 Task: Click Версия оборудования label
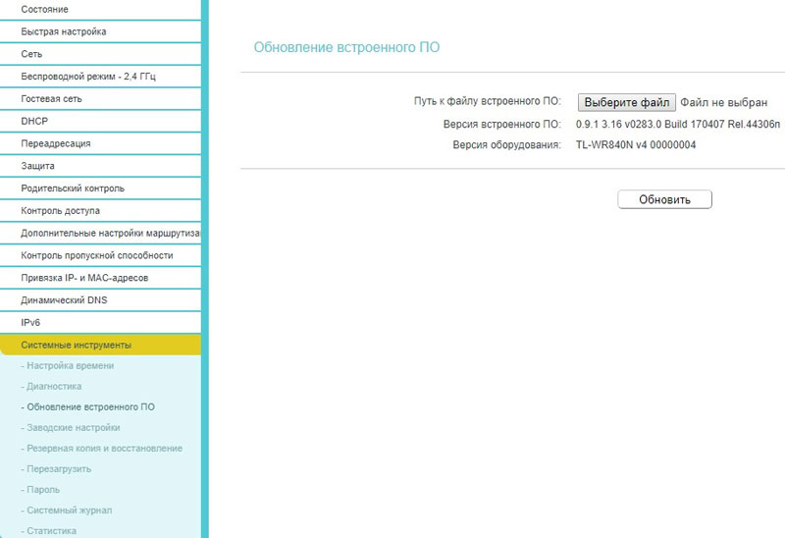pos(506,144)
